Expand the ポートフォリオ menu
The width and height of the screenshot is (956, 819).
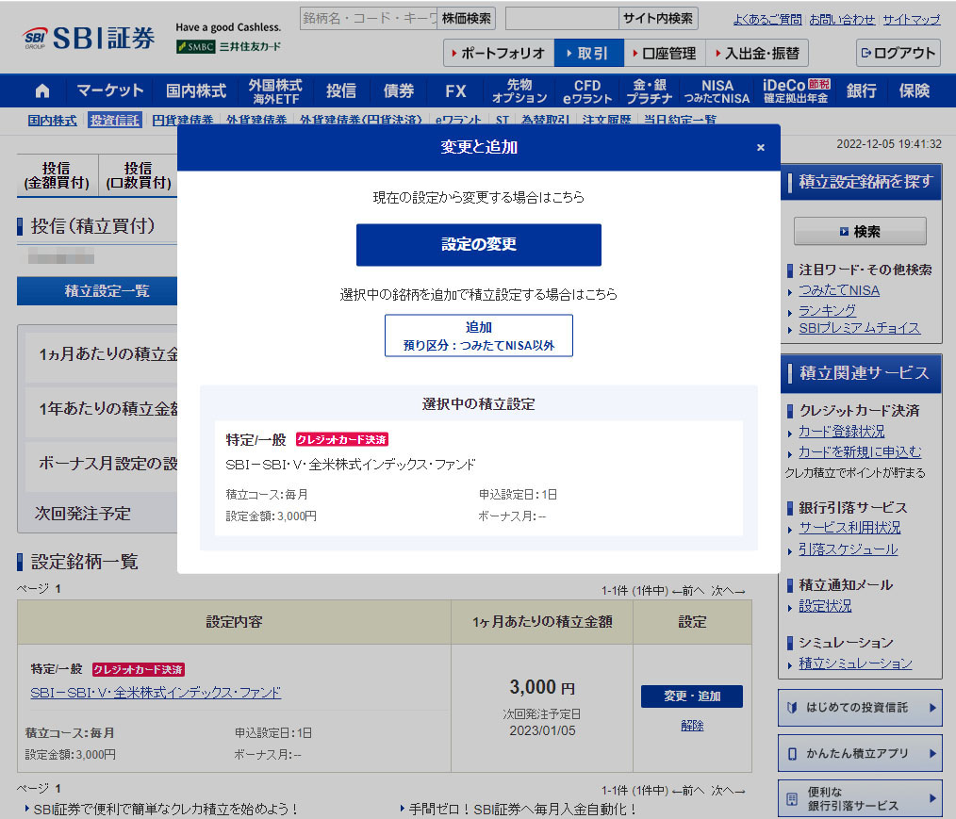498,53
